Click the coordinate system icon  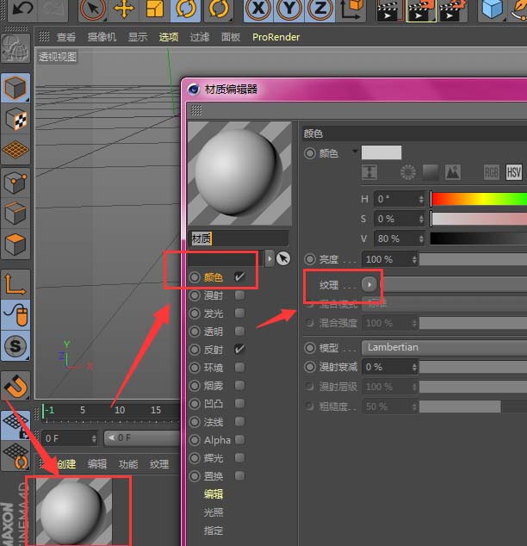click(351, 9)
